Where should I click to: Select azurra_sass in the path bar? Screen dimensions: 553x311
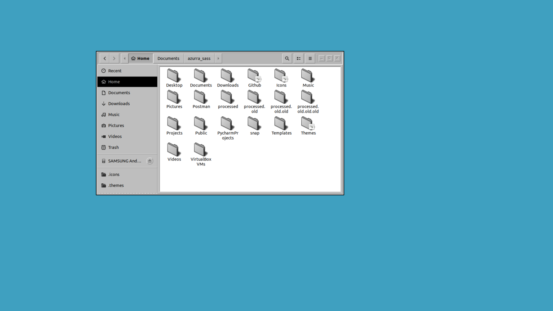pos(199,59)
